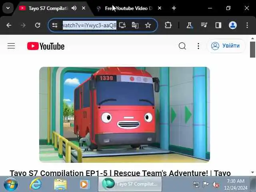
Task: Click the Tayo S7 Compilation video title
Action: (x=120, y=173)
